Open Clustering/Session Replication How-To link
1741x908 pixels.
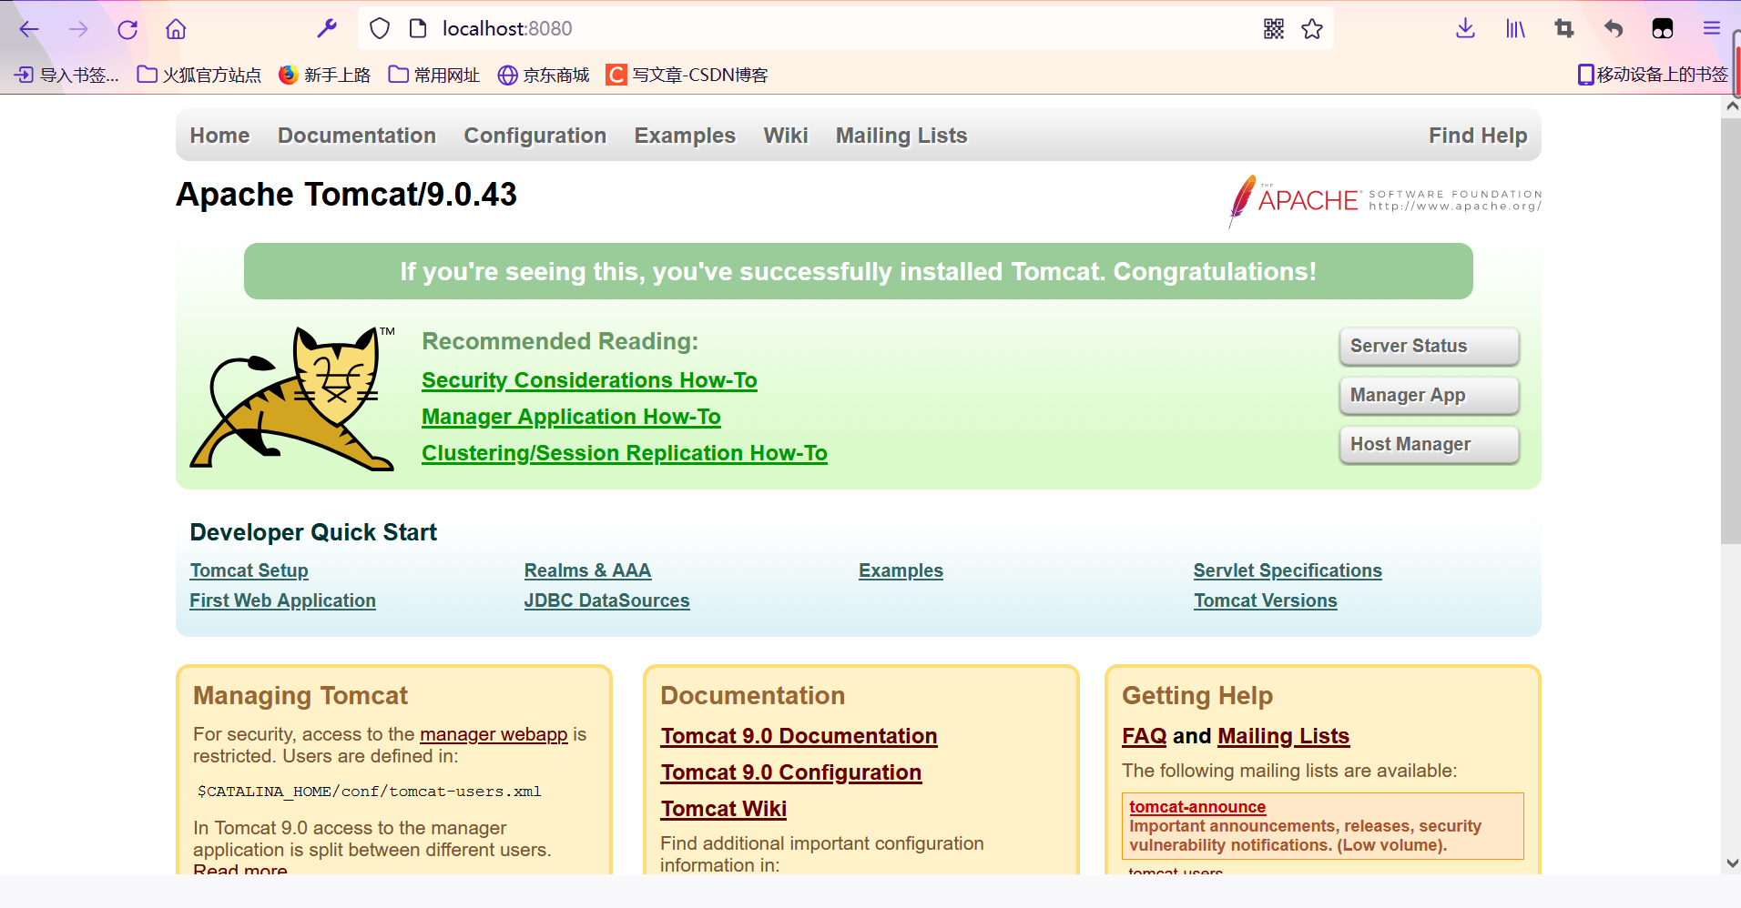tap(625, 453)
